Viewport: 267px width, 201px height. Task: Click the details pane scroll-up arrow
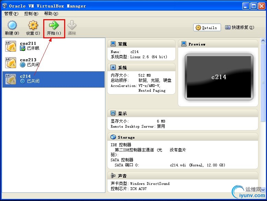[263, 41]
